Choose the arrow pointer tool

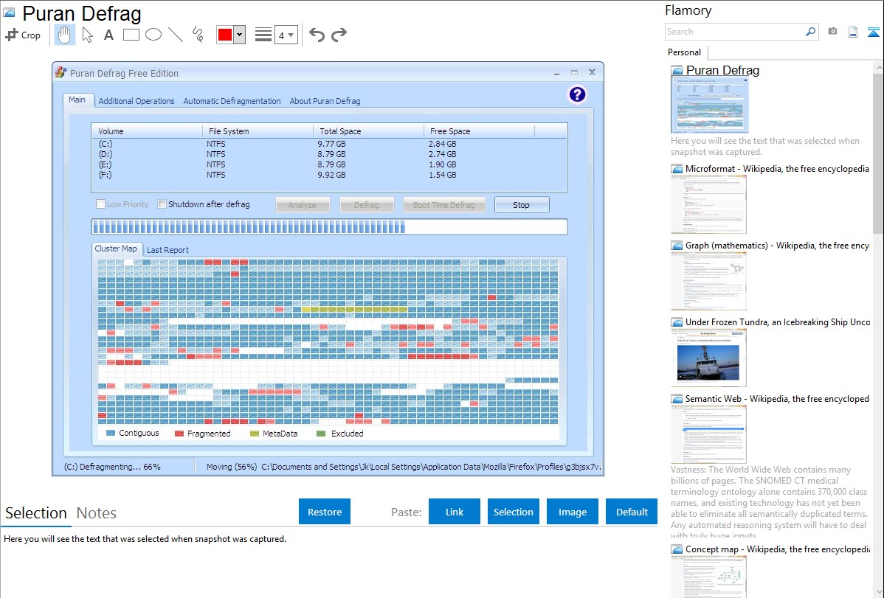pyautogui.click(x=87, y=35)
